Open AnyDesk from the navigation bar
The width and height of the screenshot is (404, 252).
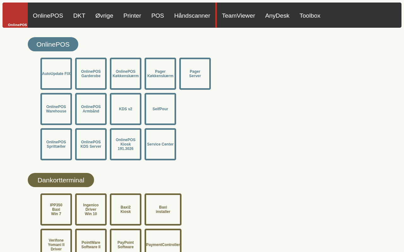click(277, 15)
